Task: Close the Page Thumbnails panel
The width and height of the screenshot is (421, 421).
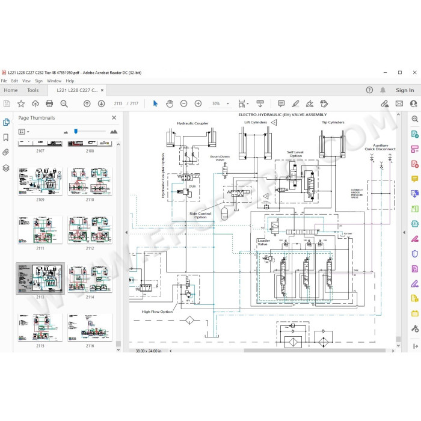Action: (x=114, y=118)
